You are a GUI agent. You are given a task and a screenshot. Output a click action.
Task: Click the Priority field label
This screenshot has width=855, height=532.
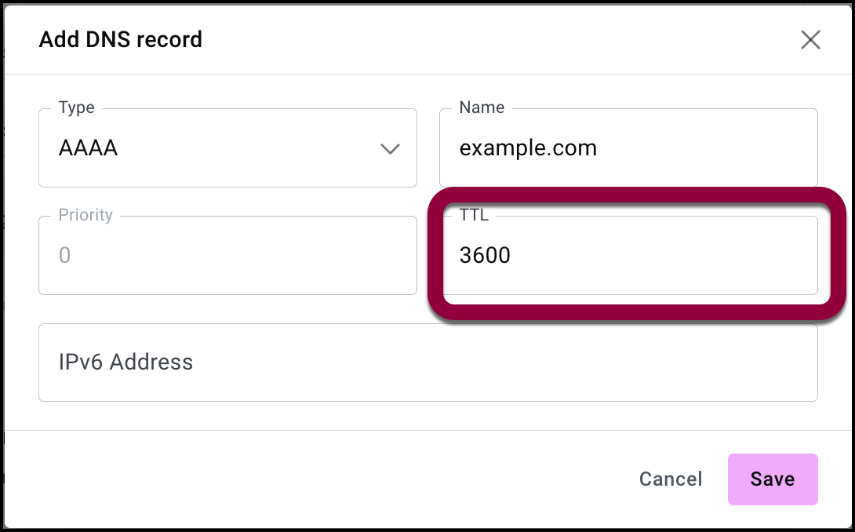(85, 215)
